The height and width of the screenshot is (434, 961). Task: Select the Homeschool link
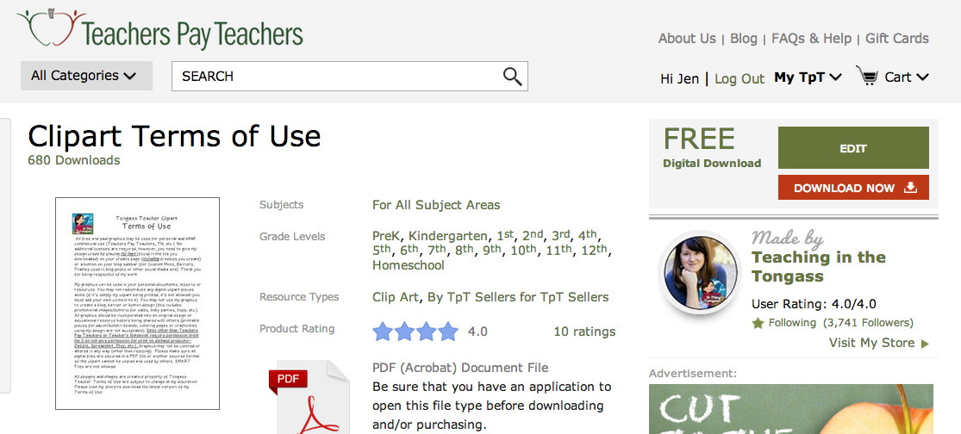409,266
